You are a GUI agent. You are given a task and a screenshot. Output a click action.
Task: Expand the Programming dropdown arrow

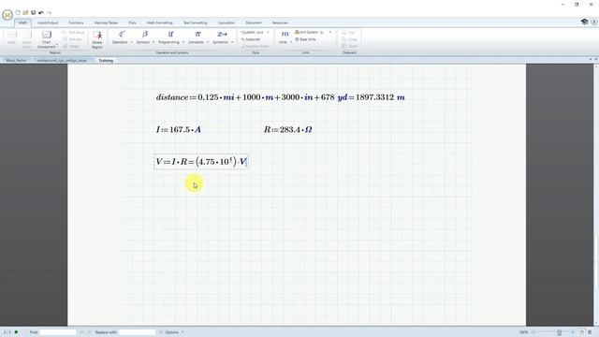pos(183,42)
